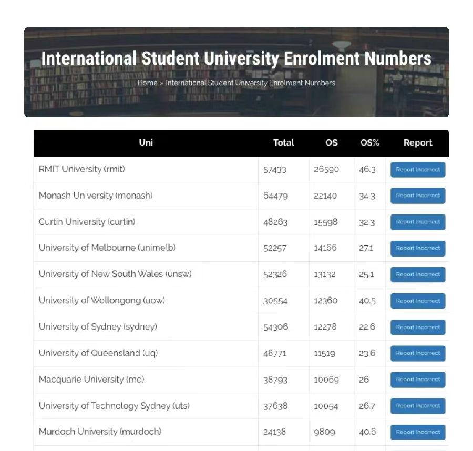Select the Monash University (monash) name cell
The image size is (473, 451).
pos(146,196)
